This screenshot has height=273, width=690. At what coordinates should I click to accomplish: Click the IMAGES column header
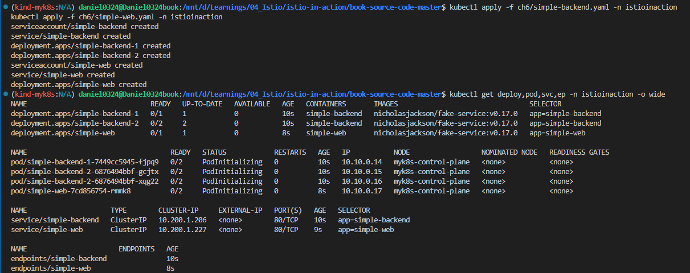click(x=386, y=104)
